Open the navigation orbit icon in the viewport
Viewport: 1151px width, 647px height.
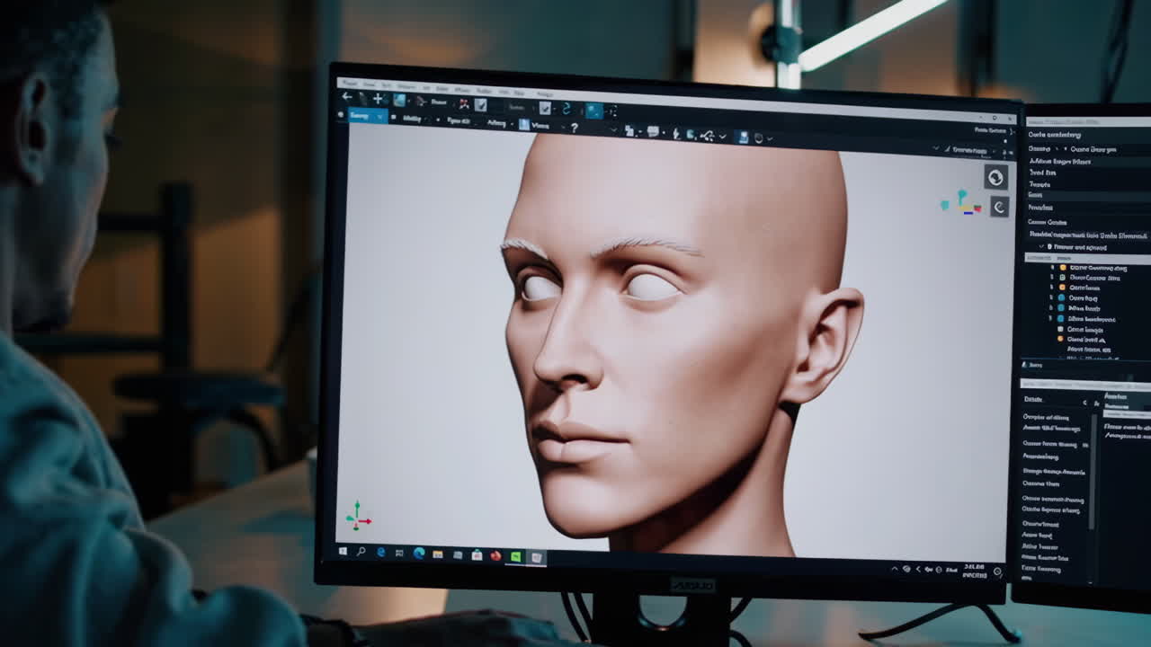pyautogui.click(x=997, y=177)
